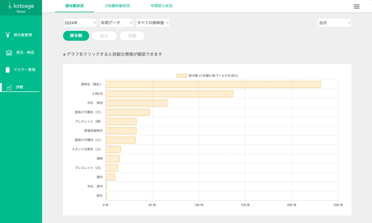372x223 pixels.
Task: Click the 壁掛け守護矢（大） bar
Action: [x=128, y=112]
